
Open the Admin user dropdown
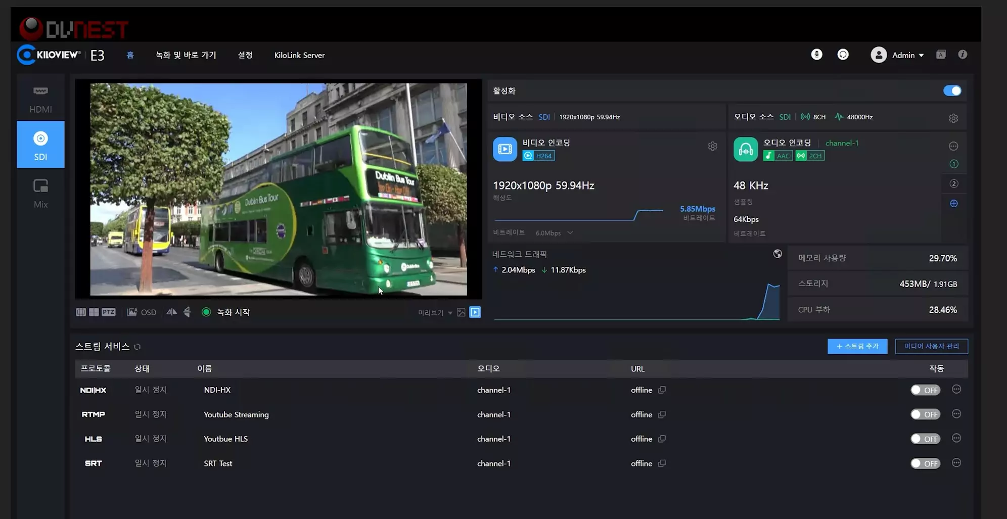(x=898, y=55)
